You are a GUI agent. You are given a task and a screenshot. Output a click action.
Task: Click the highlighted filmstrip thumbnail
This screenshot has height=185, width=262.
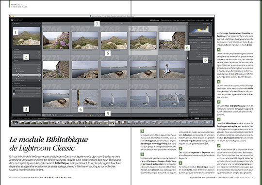pyautogui.click(x=112, y=123)
